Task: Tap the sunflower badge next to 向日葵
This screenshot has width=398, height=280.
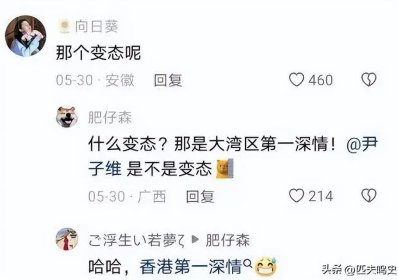Action: tap(64, 27)
